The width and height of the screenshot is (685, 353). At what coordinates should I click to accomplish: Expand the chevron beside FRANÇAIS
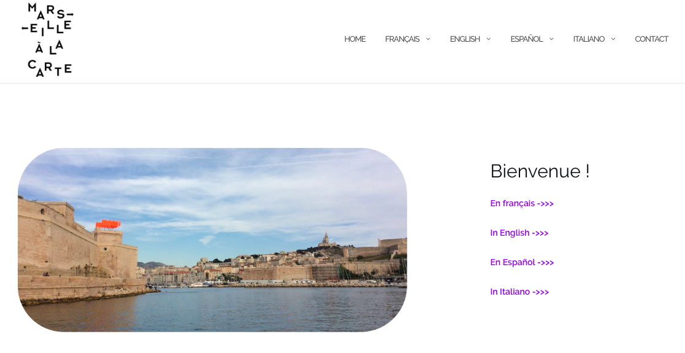tap(428, 39)
